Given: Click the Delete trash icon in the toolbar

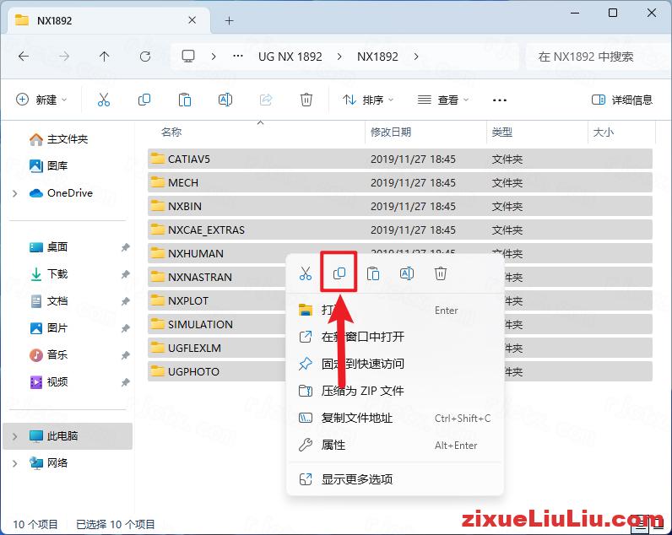Looking at the screenshot, I should coord(306,100).
